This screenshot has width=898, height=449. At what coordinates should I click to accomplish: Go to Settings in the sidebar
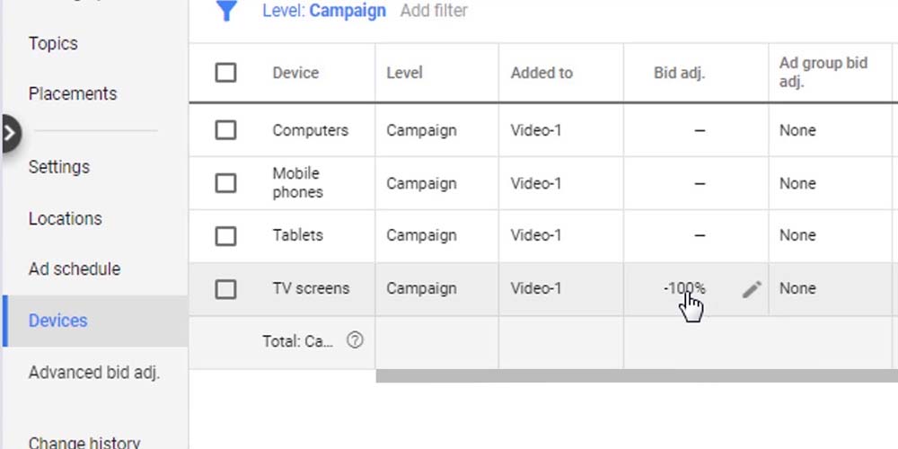tap(59, 167)
